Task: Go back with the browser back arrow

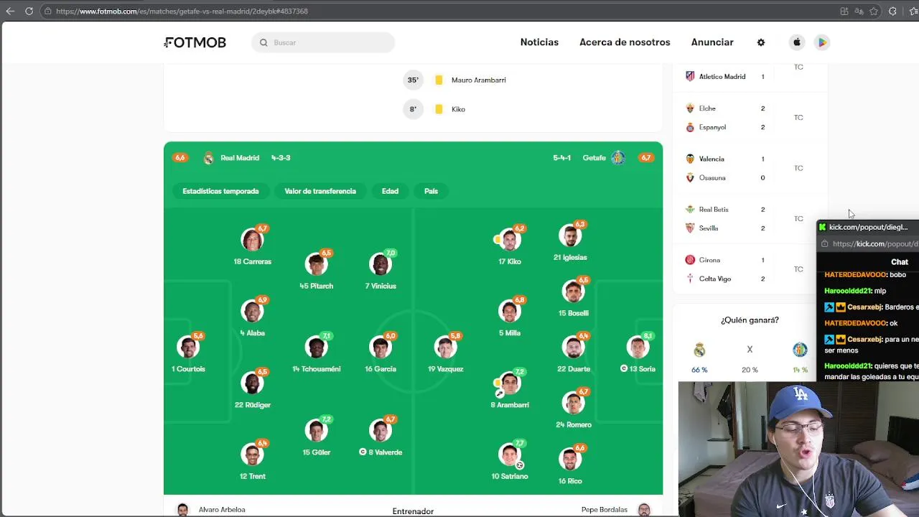Action: point(10,11)
